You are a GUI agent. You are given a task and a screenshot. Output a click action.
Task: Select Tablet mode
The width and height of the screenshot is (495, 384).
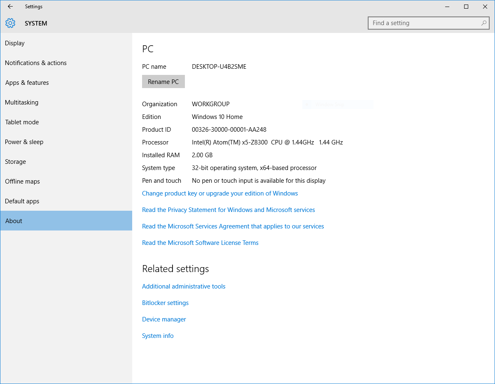click(66, 122)
